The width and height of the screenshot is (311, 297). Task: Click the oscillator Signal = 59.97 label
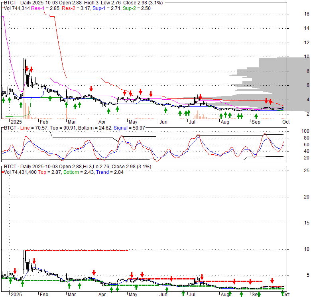point(129,128)
